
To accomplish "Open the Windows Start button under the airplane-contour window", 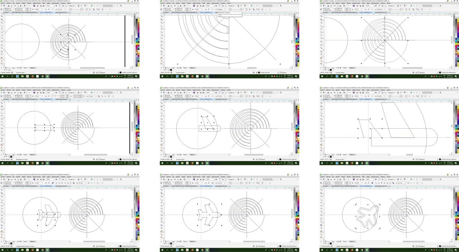I will pyautogui.click(x=322, y=250).
